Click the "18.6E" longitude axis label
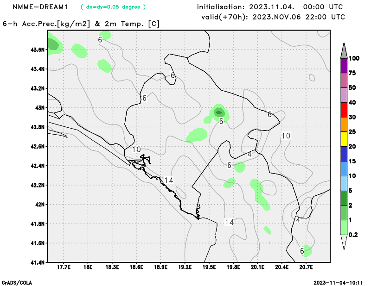Image resolution: width=371 pixels, height=286 pixels. 136,267
